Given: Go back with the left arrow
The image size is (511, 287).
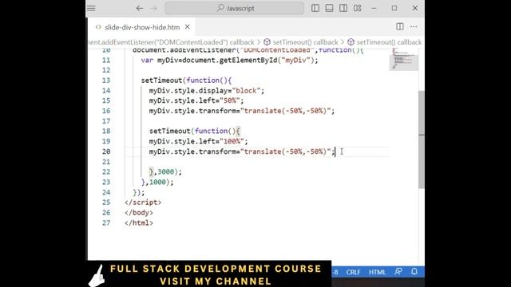Looking at the screenshot, I should coord(140,8).
